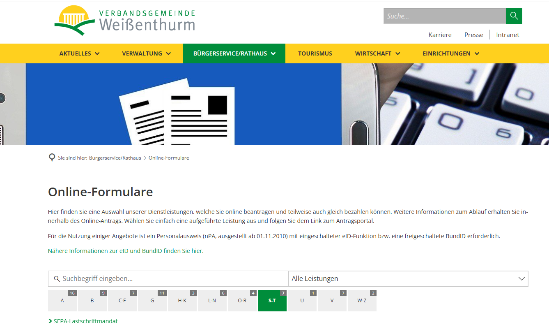Click the Karriere link
The height and width of the screenshot is (327, 549).
point(440,35)
